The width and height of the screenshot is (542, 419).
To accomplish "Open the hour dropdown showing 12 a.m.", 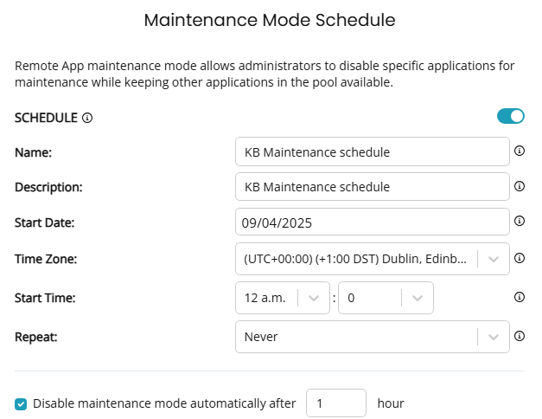I will (283, 298).
